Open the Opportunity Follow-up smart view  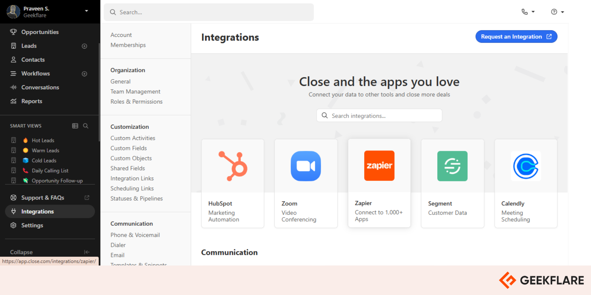tap(57, 181)
